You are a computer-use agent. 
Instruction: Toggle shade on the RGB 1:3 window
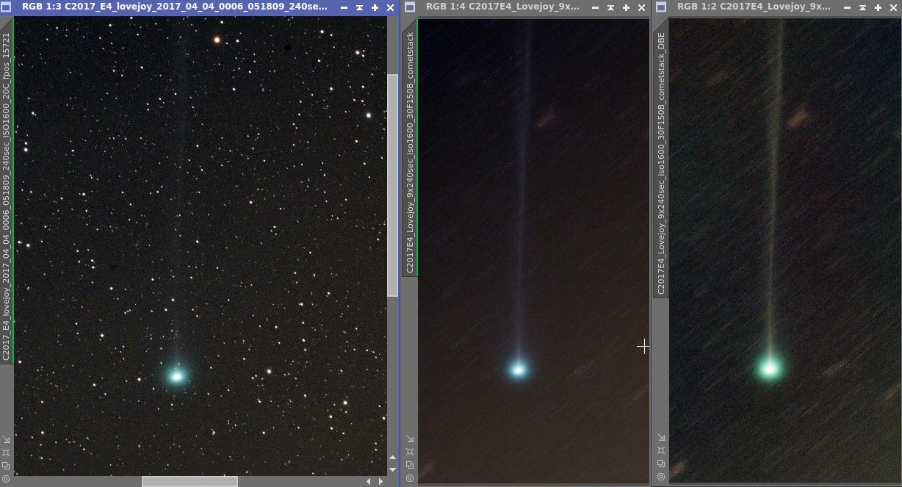tap(344, 7)
